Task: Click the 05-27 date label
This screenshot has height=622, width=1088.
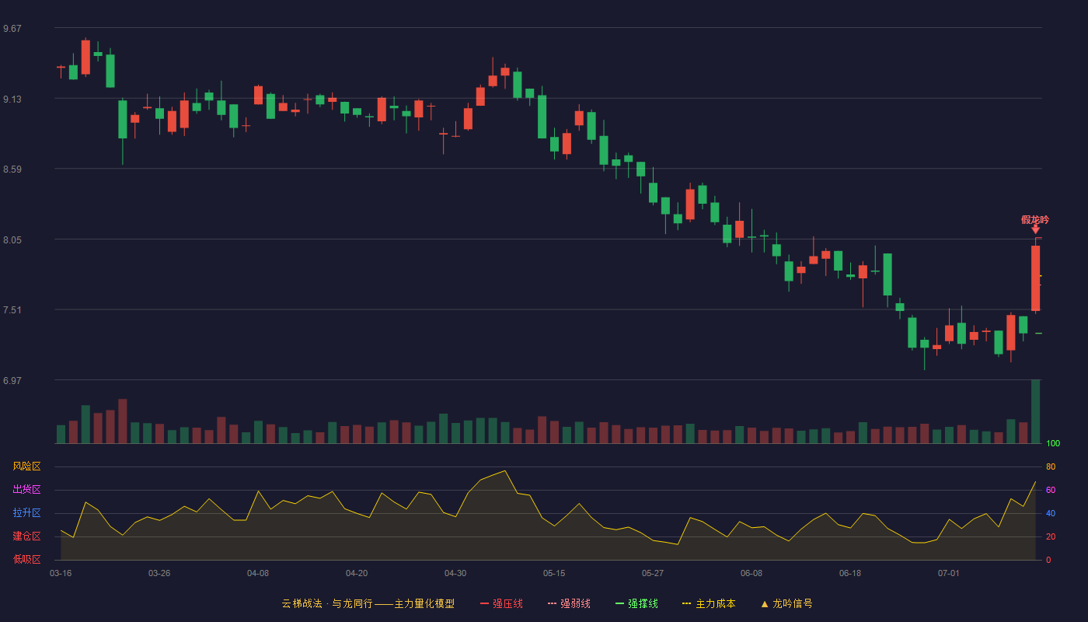Action: 653,573
